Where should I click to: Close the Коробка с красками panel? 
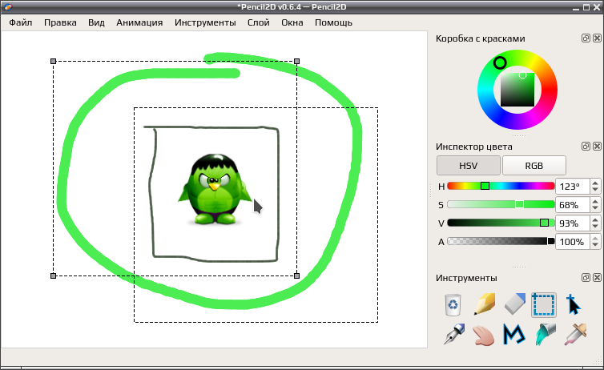pyautogui.click(x=597, y=38)
